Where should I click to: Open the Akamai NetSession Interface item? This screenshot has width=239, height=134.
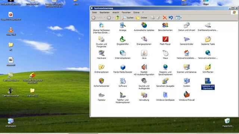[x=101, y=28]
